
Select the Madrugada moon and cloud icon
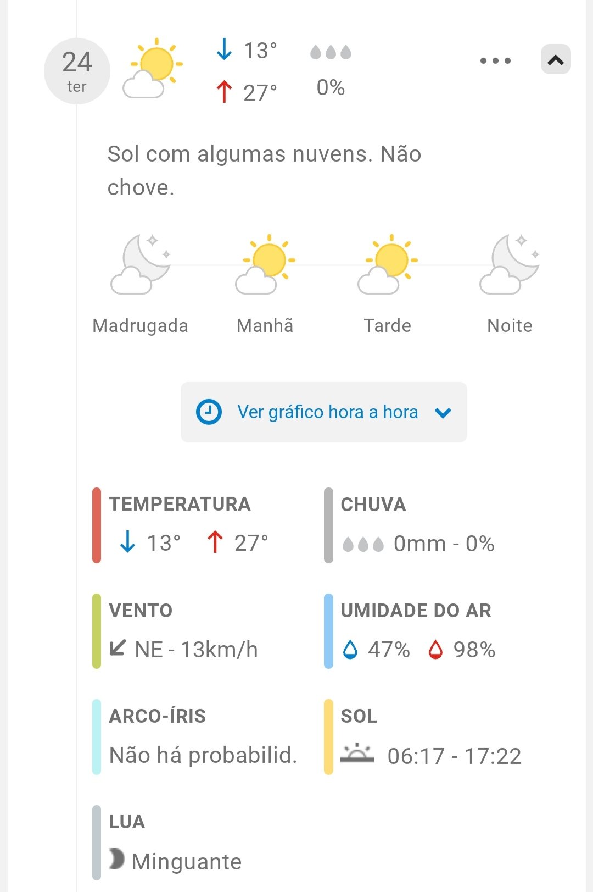pyautogui.click(x=141, y=264)
